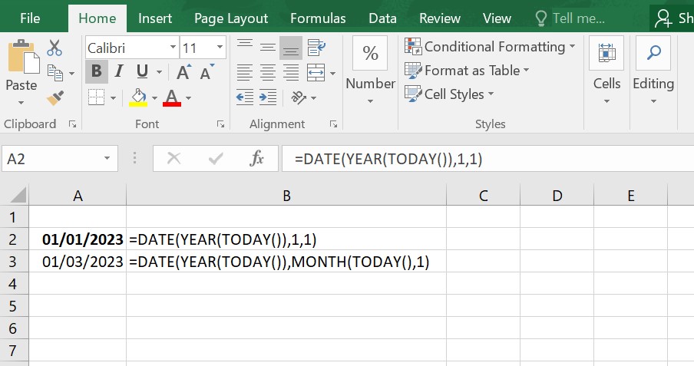The image size is (694, 366).
Task: Center text horizontally
Action: click(268, 73)
